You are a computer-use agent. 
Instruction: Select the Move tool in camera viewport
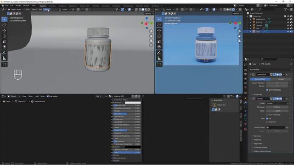(159, 31)
